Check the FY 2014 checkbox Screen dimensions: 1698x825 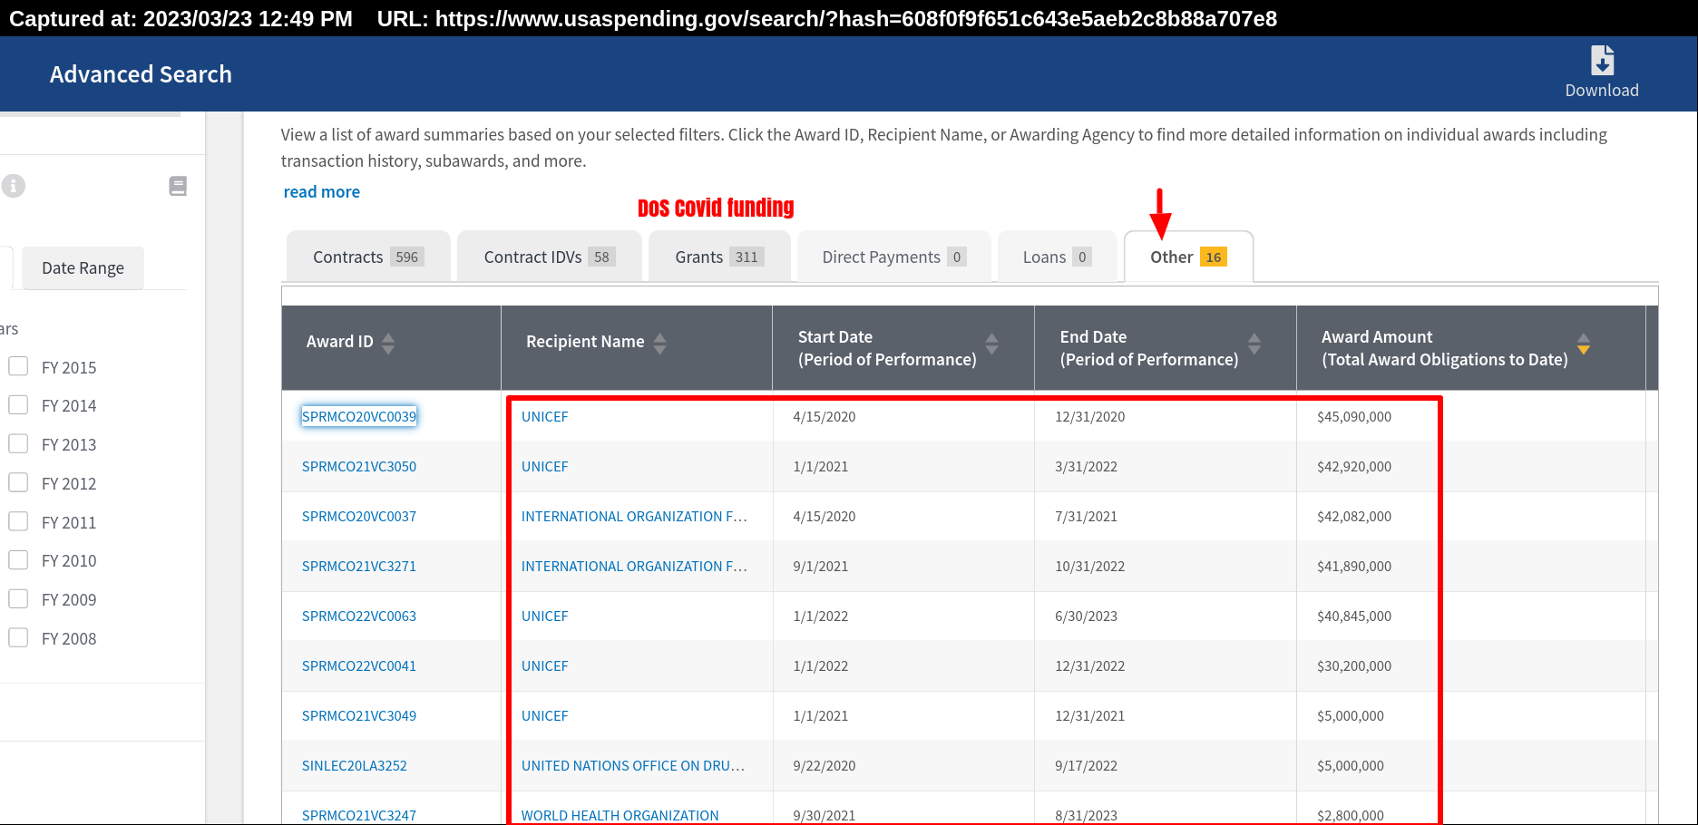point(18,404)
